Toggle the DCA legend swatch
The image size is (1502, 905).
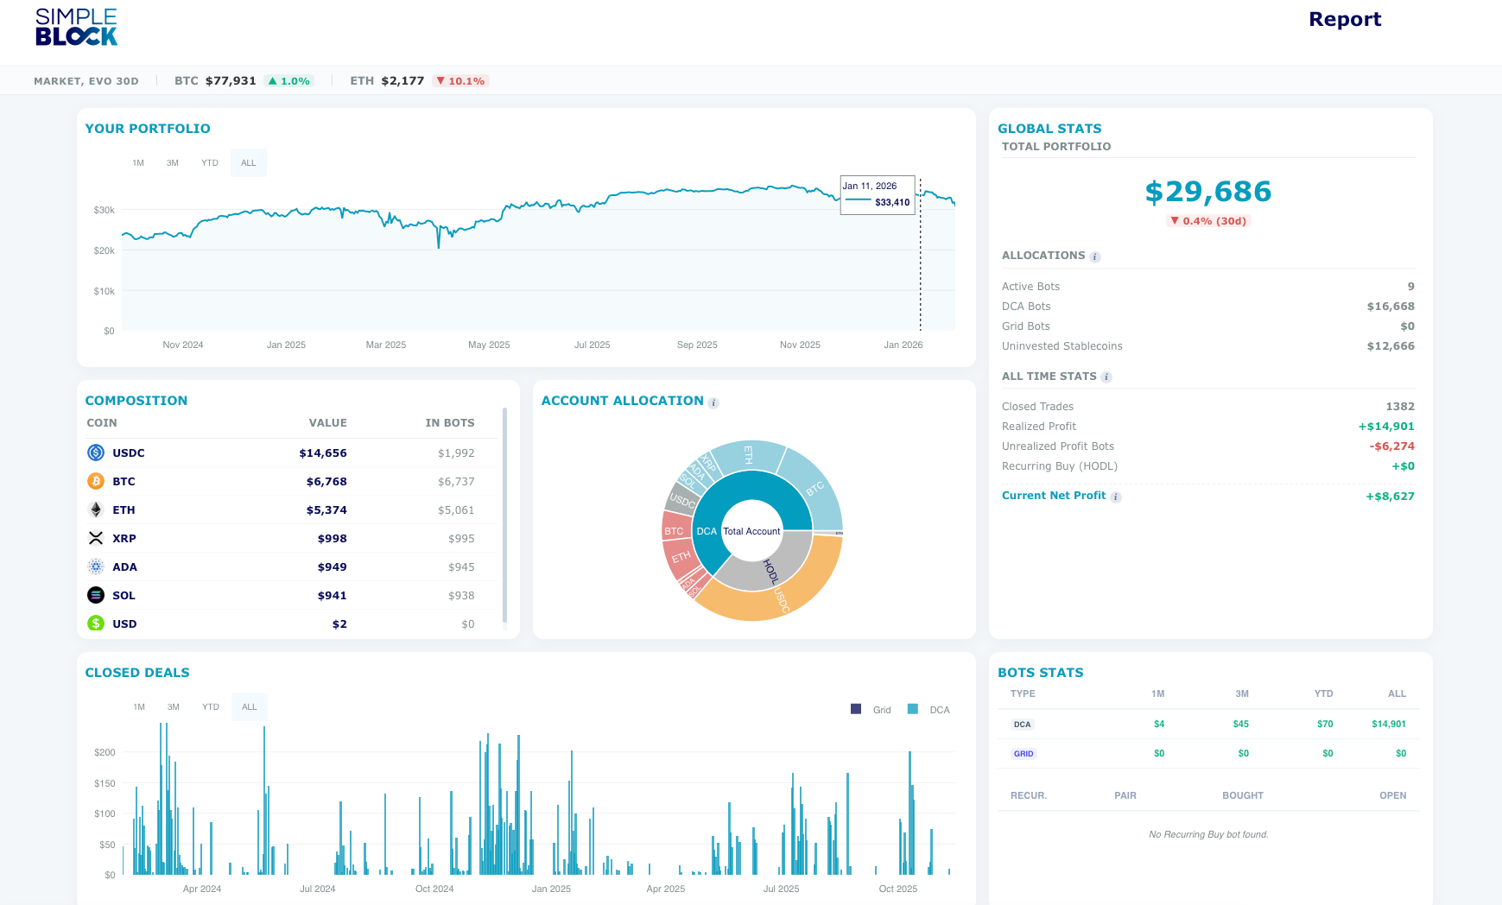coord(913,709)
